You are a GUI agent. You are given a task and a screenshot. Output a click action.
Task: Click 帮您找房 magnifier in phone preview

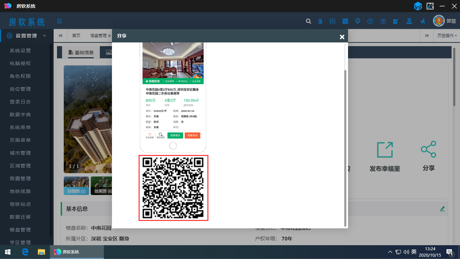click(161, 135)
